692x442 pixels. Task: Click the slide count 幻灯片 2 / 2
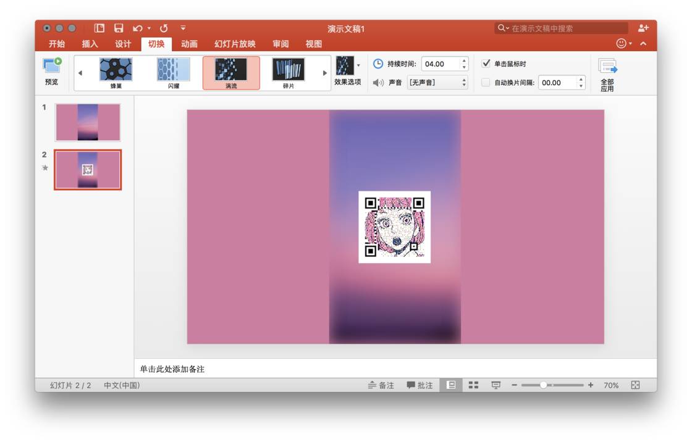point(70,385)
